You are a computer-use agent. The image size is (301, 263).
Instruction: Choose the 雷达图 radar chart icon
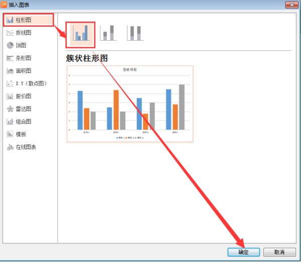pyautogui.click(x=10, y=109)
